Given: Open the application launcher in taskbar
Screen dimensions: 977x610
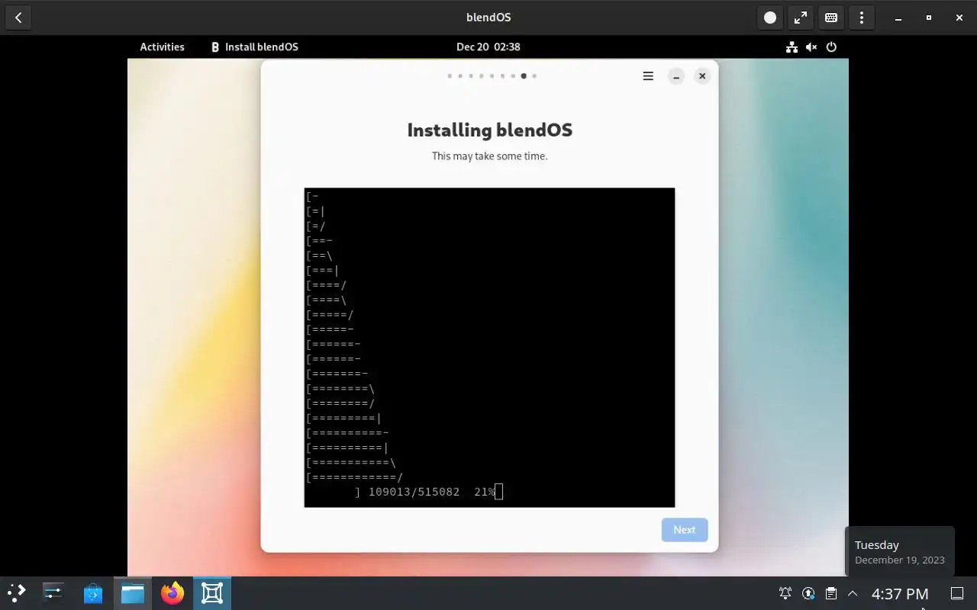Looking at the screenshot, I should tap(17, 592).
